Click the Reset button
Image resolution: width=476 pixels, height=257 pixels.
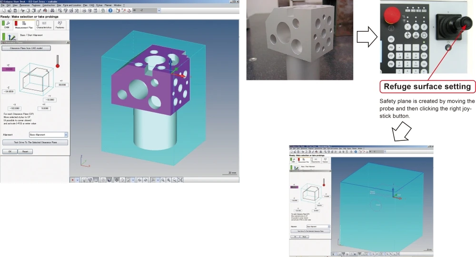(x=25, y=151)
